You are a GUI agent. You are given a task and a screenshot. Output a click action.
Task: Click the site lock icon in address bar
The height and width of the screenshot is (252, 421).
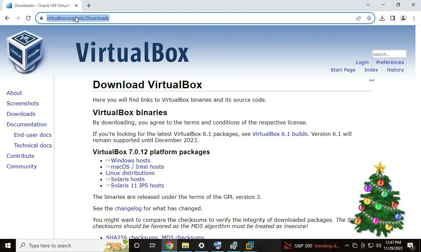tap(41, 18)
